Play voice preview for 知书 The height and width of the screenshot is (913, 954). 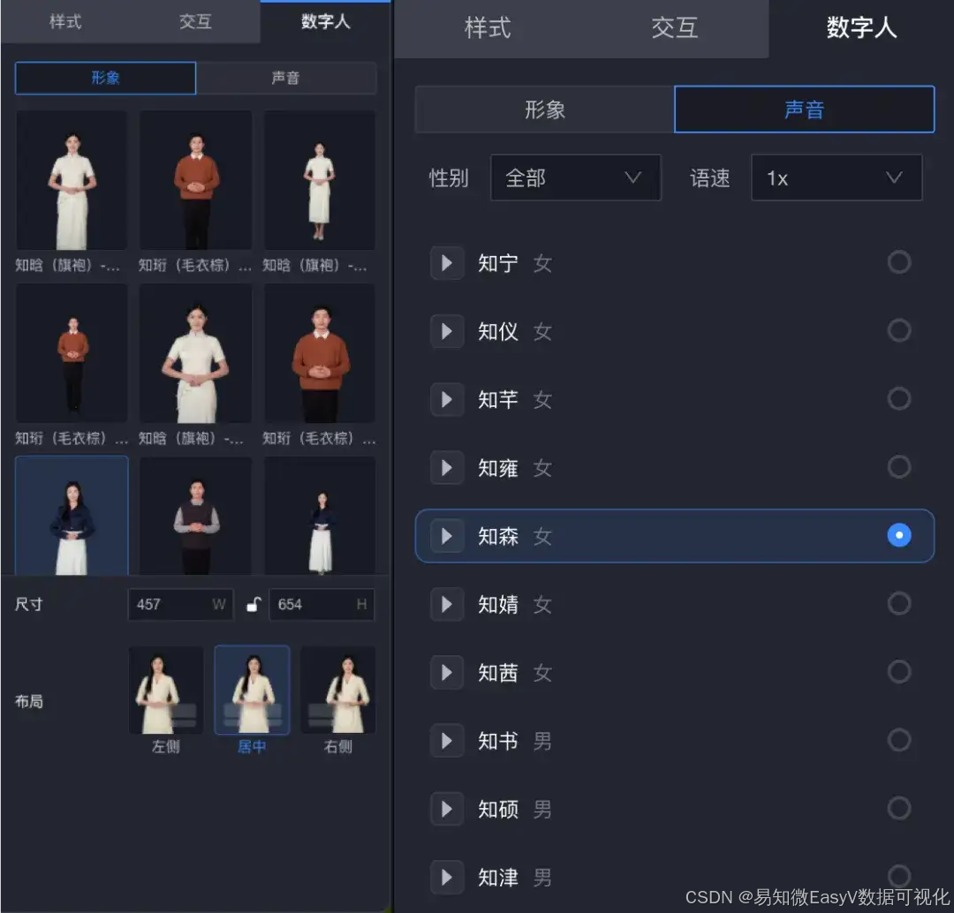pyautogui.click(x=447, y=740)
